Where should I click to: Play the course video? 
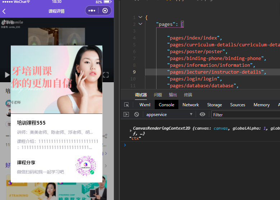pos(7,75)
